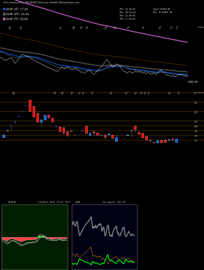
Task: Click the tallest red candlestick at the peak
Action: click(x=30, y=106)
